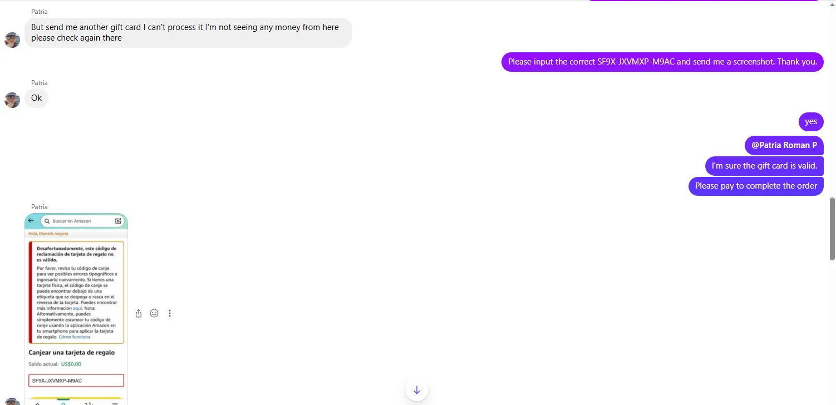836x405 pixels.
Task: Click the "yes" message bubble
Action: (811, 122)
